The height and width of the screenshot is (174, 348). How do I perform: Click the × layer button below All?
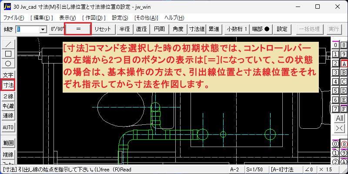(340, 128)
